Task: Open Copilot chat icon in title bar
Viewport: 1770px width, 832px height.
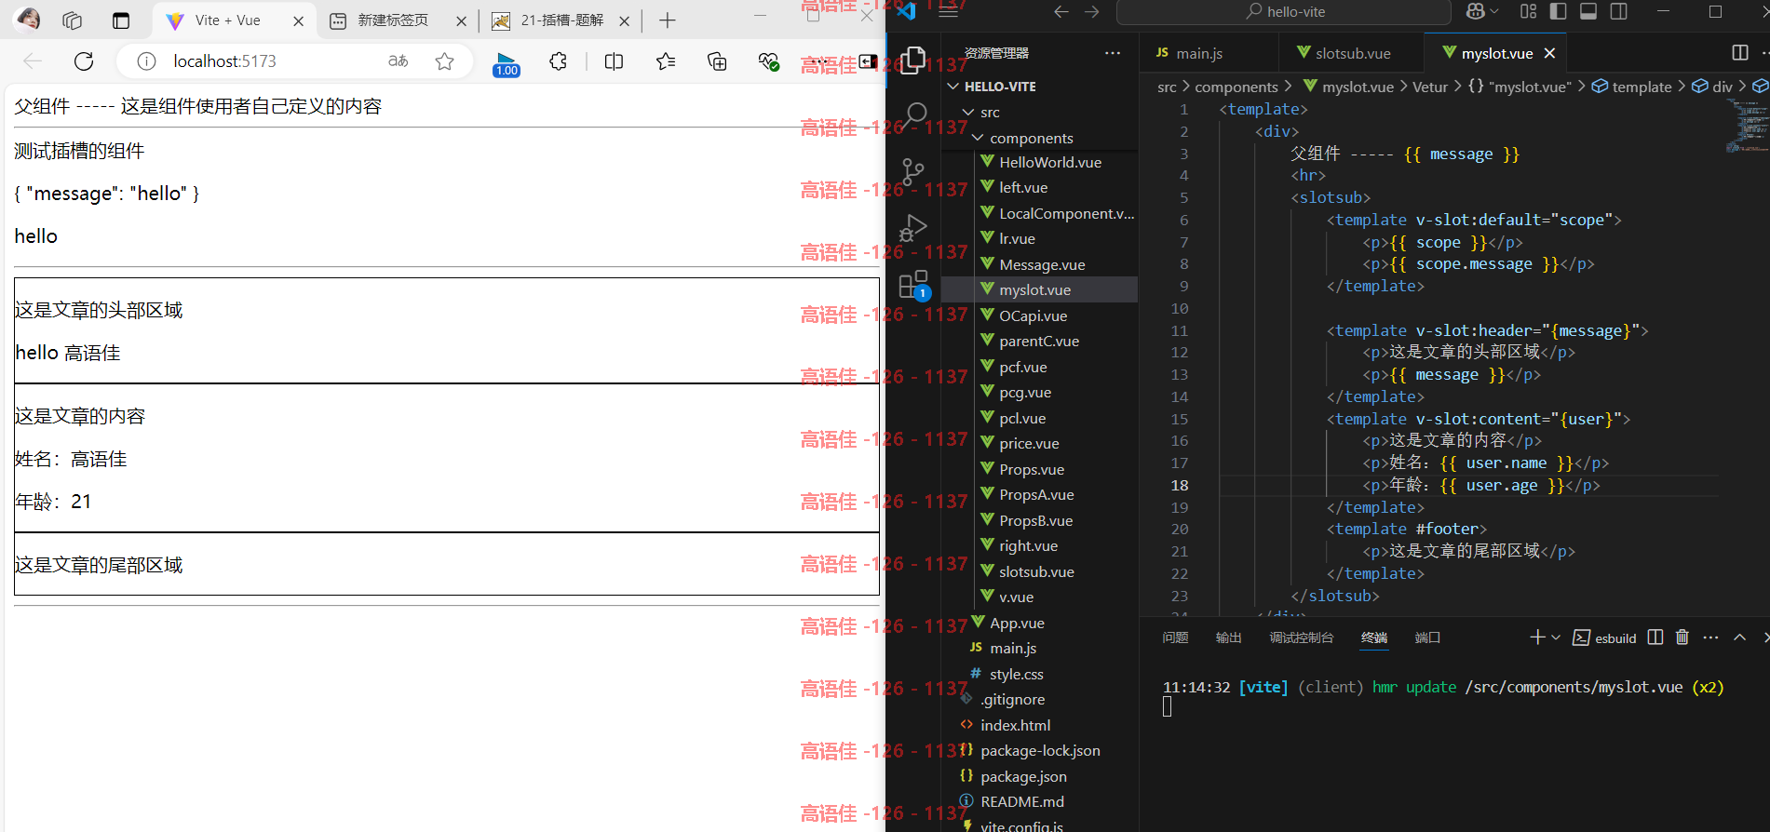Action: (x=1476, y=11)
